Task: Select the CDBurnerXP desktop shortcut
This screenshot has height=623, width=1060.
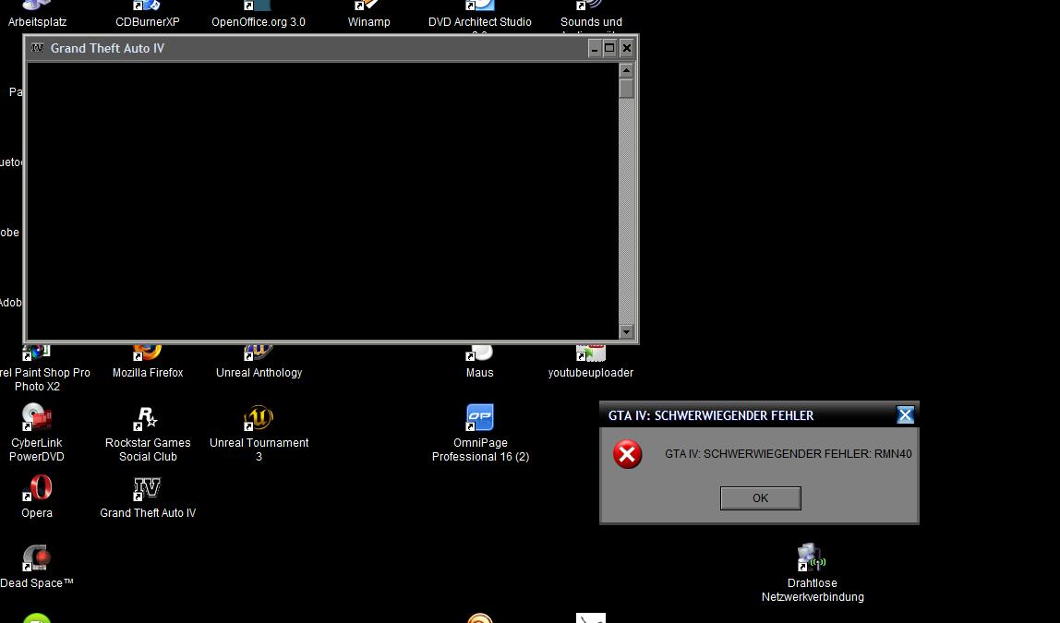Action: pos(148,14)
